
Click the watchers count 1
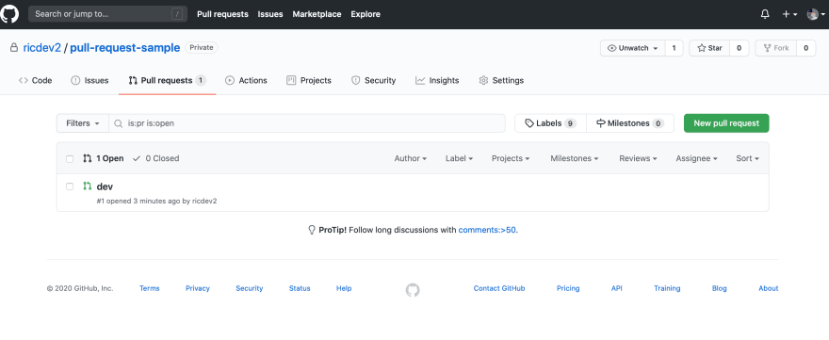675,48
